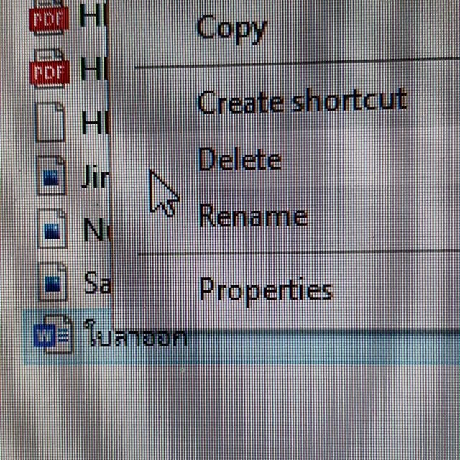Click the Word document icon

point(52,336)
